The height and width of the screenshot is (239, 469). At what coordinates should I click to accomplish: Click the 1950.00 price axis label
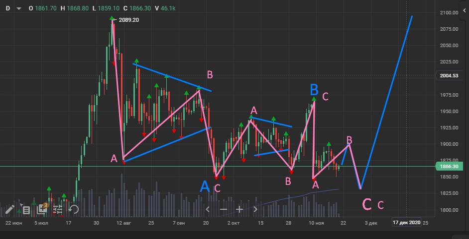[450, 111]
